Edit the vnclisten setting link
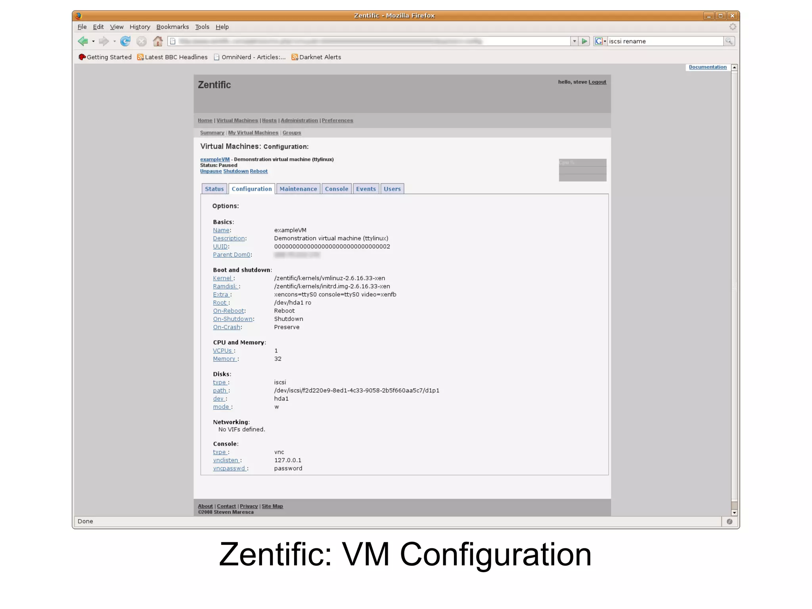Viewport: 812px width, 609px height. (x=226, y=460)
